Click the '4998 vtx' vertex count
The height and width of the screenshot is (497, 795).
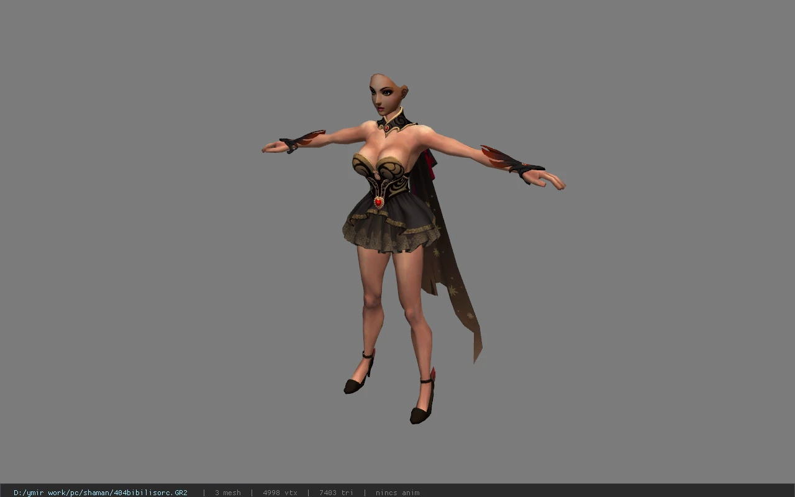280,493
